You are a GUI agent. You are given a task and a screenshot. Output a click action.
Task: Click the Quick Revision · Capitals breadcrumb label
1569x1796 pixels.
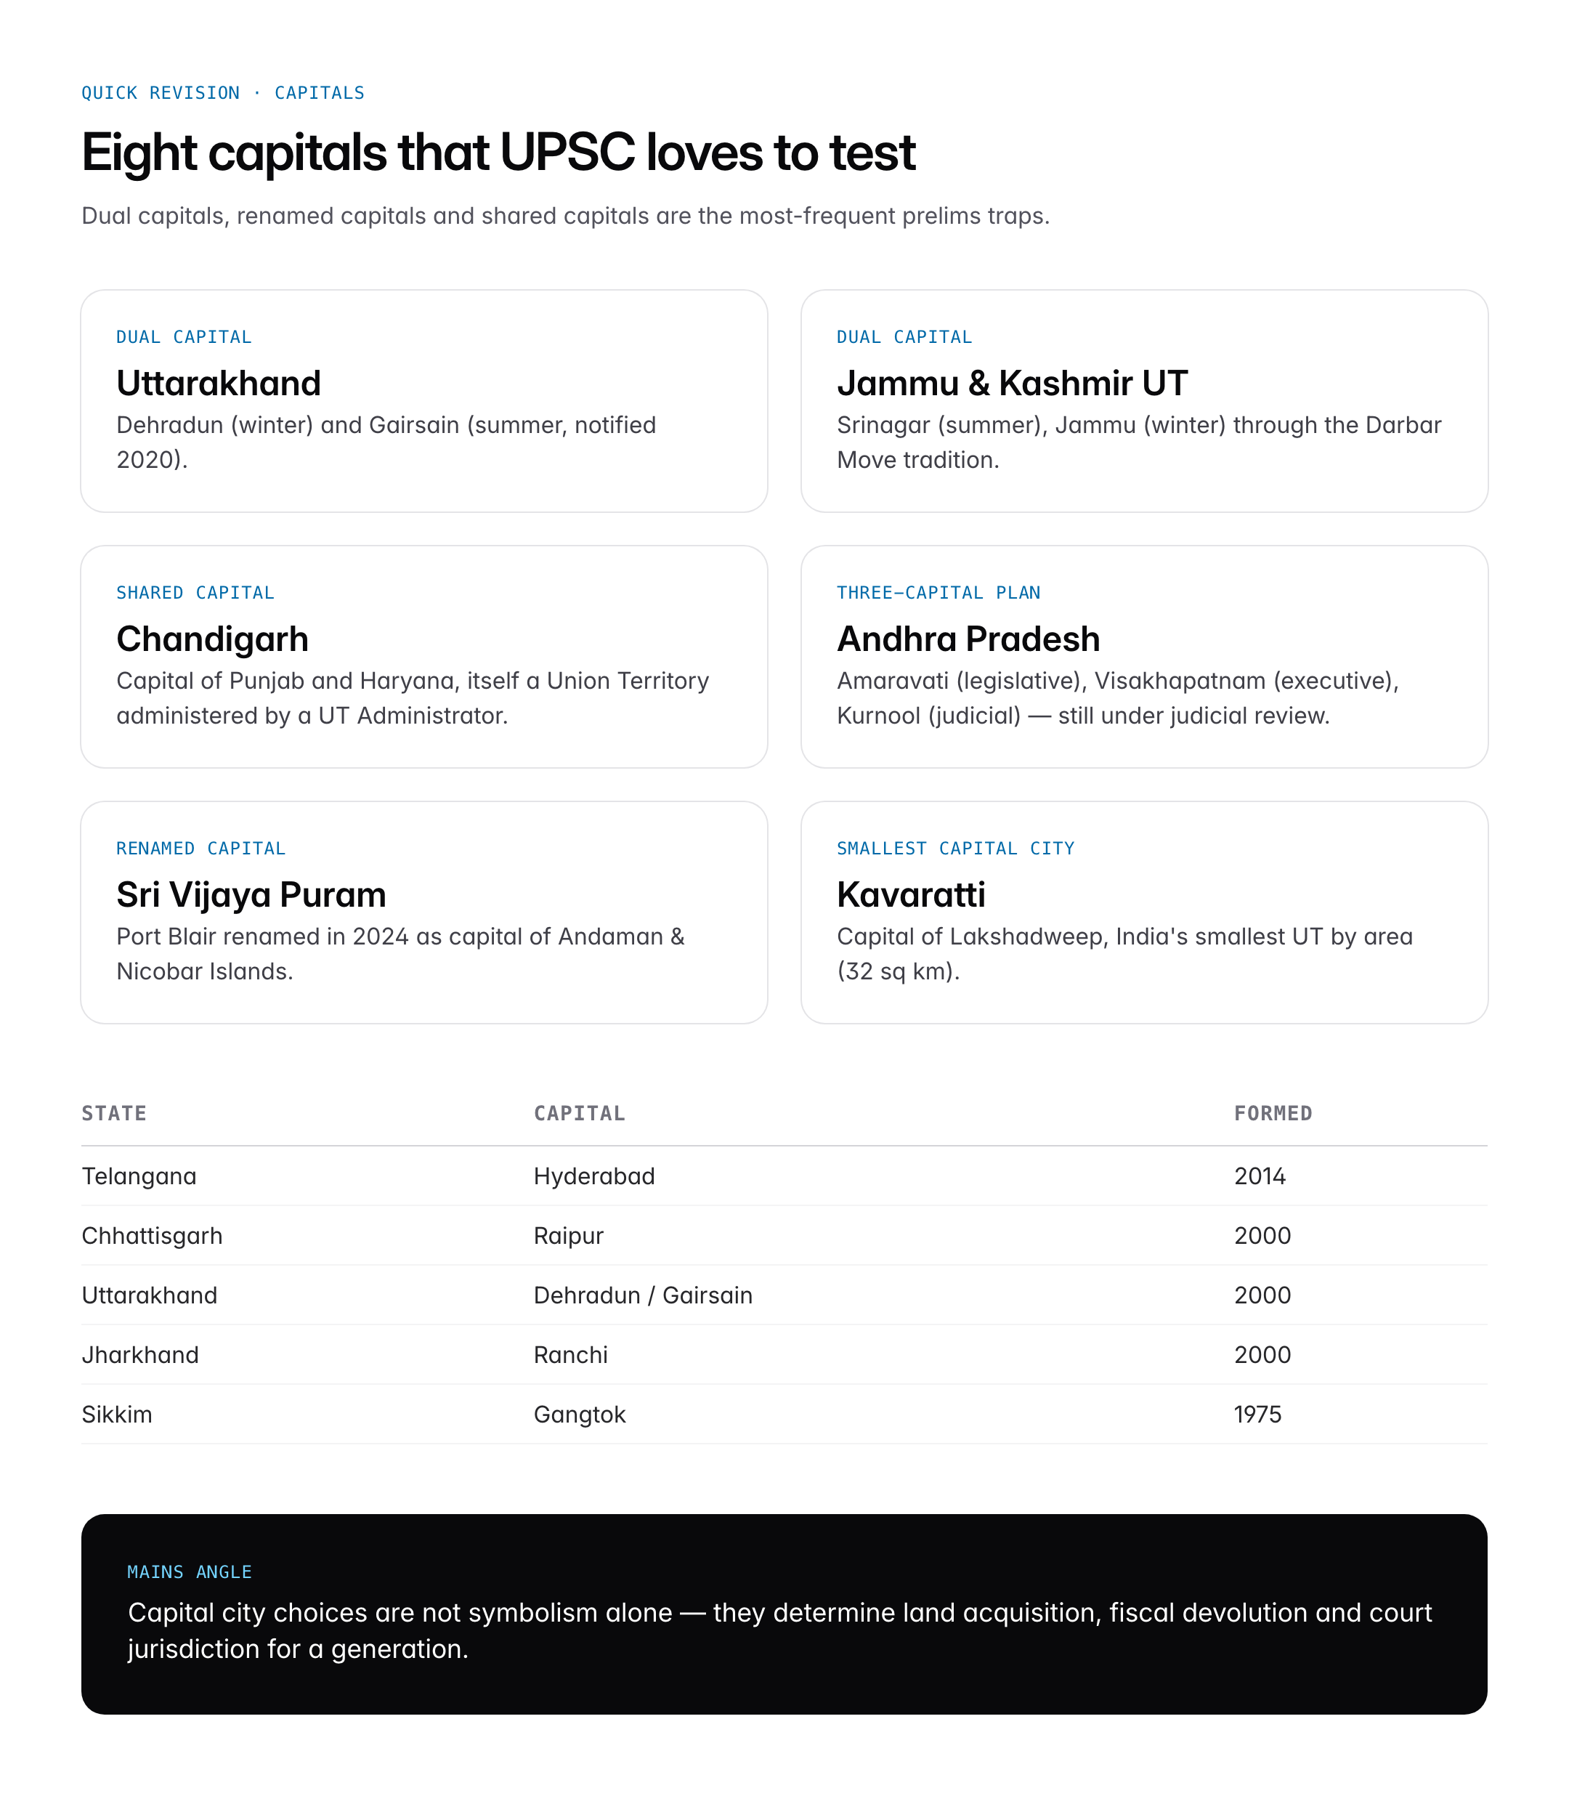pyautogui.click(x=222, y=93)
